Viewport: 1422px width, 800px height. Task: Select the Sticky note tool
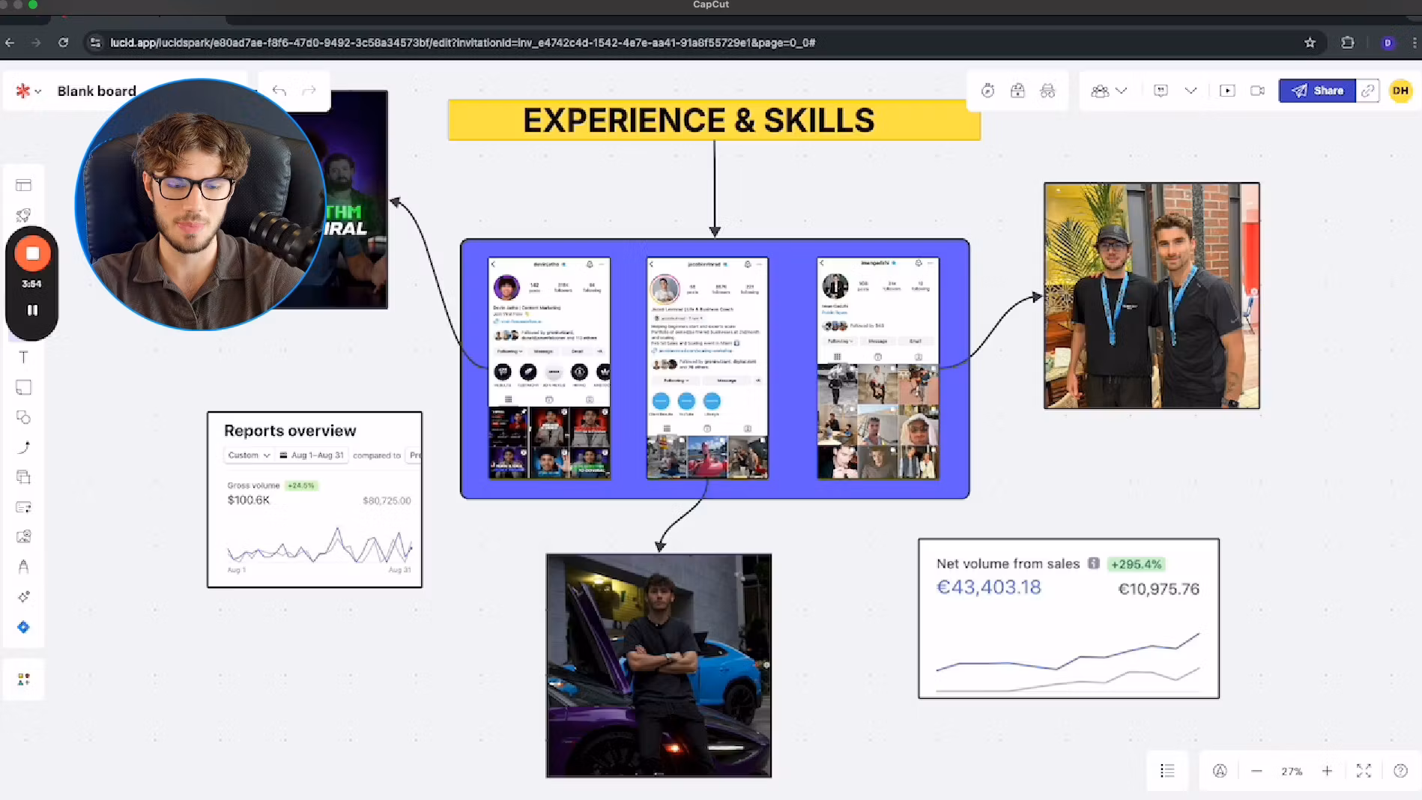[23, 387]
